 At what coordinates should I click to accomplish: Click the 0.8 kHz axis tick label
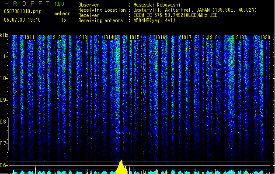click(3, 122)
